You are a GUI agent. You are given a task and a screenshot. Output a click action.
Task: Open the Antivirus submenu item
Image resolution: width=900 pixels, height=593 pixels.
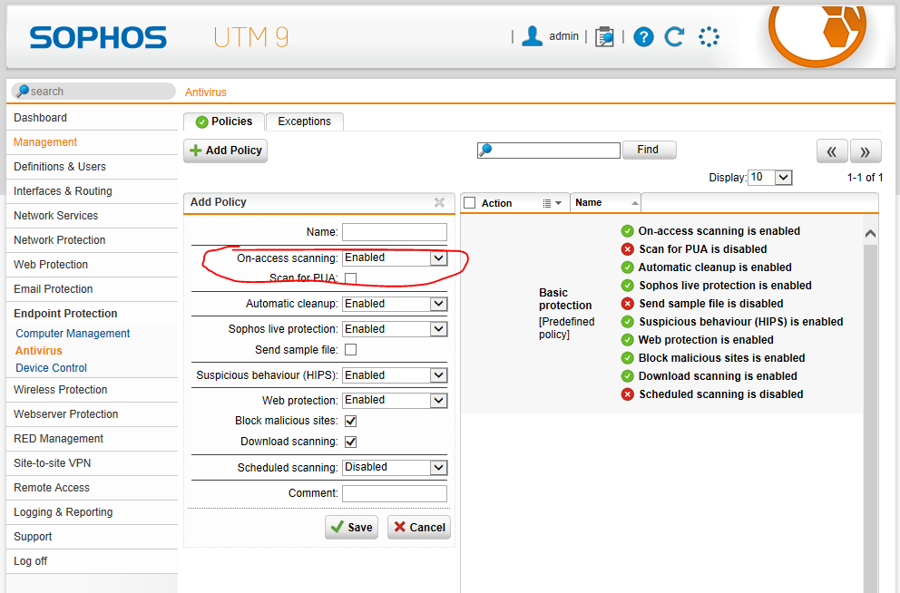(38, 351)
